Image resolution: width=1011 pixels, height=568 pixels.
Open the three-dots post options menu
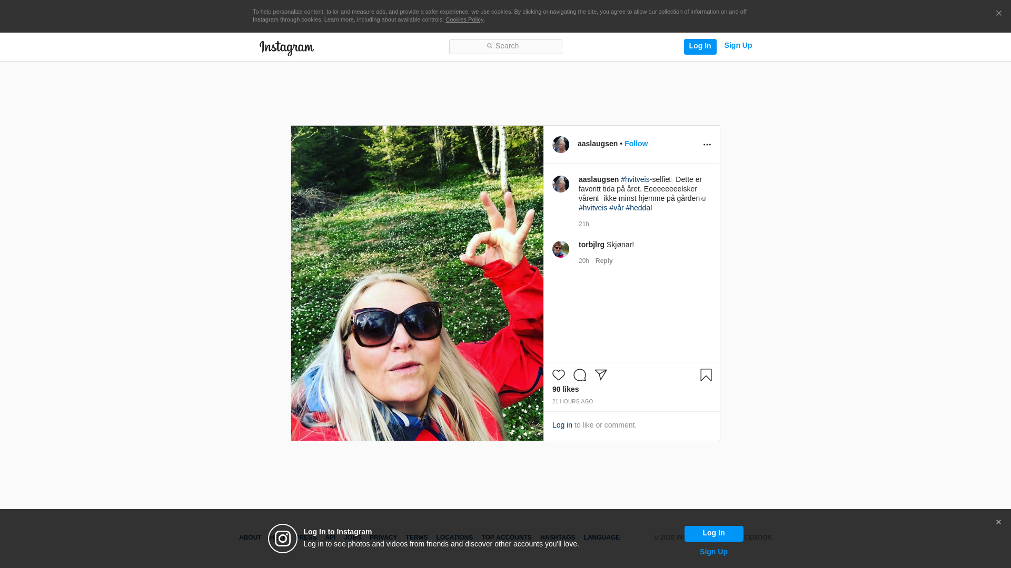point(707,145)
